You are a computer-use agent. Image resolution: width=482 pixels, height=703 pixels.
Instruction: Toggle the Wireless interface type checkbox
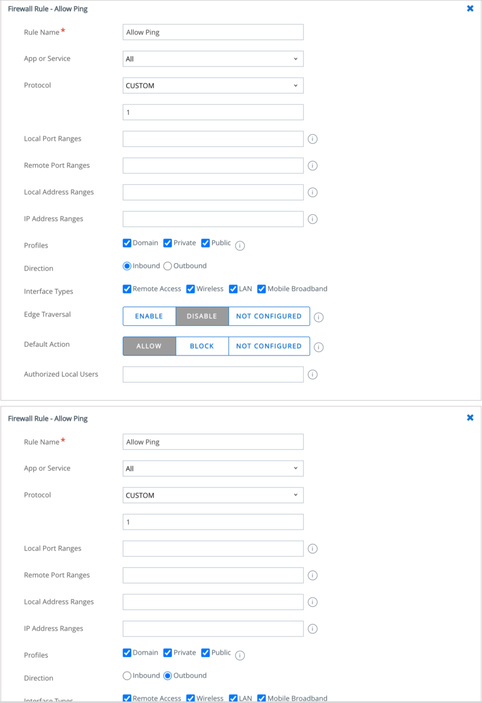coord(190,288)
